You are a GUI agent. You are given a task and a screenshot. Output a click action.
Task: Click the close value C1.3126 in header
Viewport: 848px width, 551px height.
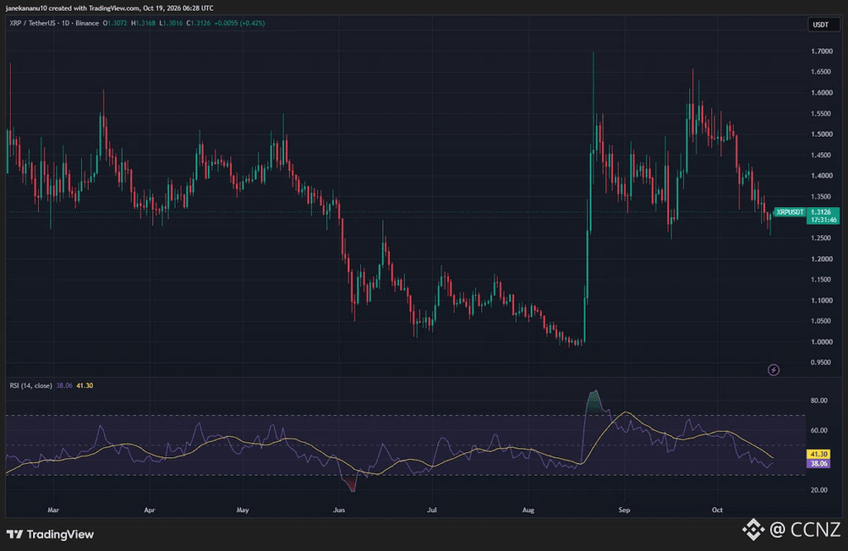pyautogui.click(x=199, y=23)
